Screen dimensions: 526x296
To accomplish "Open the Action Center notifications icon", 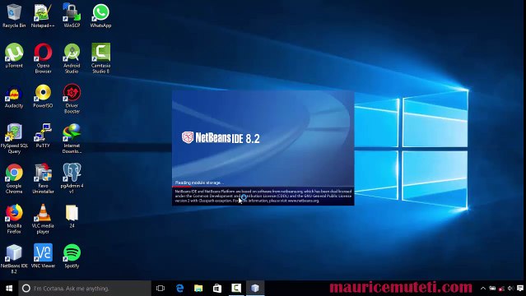I will [520, 289].
